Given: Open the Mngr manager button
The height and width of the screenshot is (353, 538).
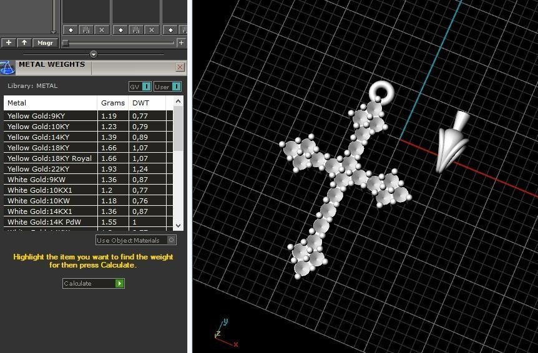Looking at the screenshot, I should [x=45, y=42].
